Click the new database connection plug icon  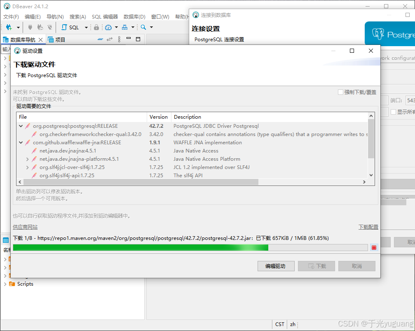click(x=9, y=27)
